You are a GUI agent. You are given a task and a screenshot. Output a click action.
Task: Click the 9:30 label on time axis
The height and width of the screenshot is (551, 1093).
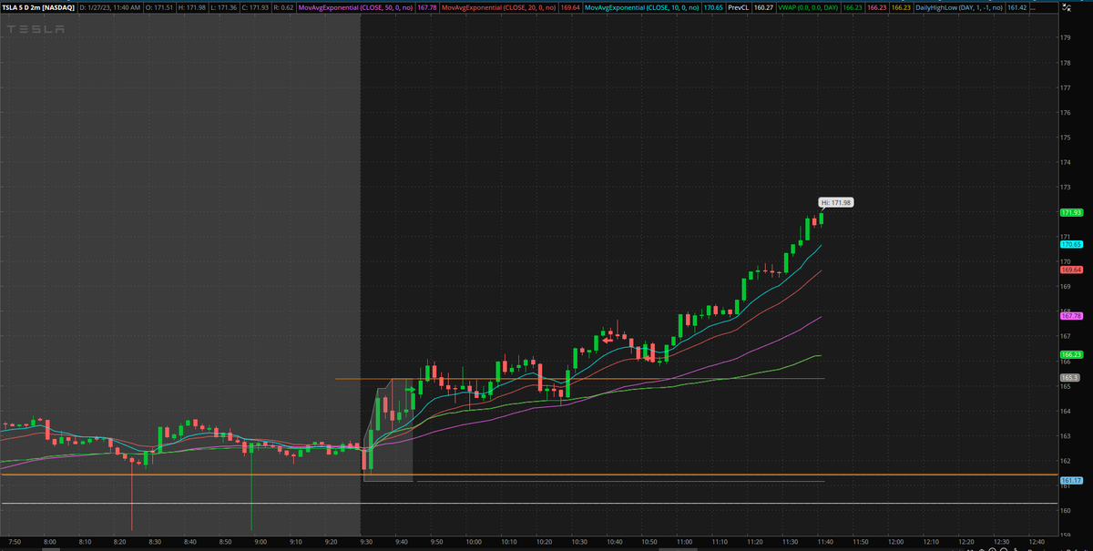point(365,542)
